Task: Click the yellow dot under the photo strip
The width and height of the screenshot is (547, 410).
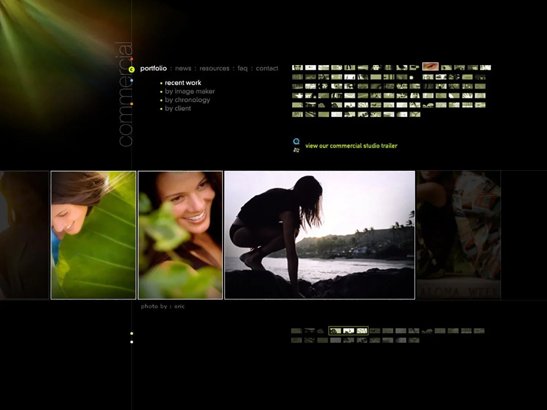Action: point(132,333)
